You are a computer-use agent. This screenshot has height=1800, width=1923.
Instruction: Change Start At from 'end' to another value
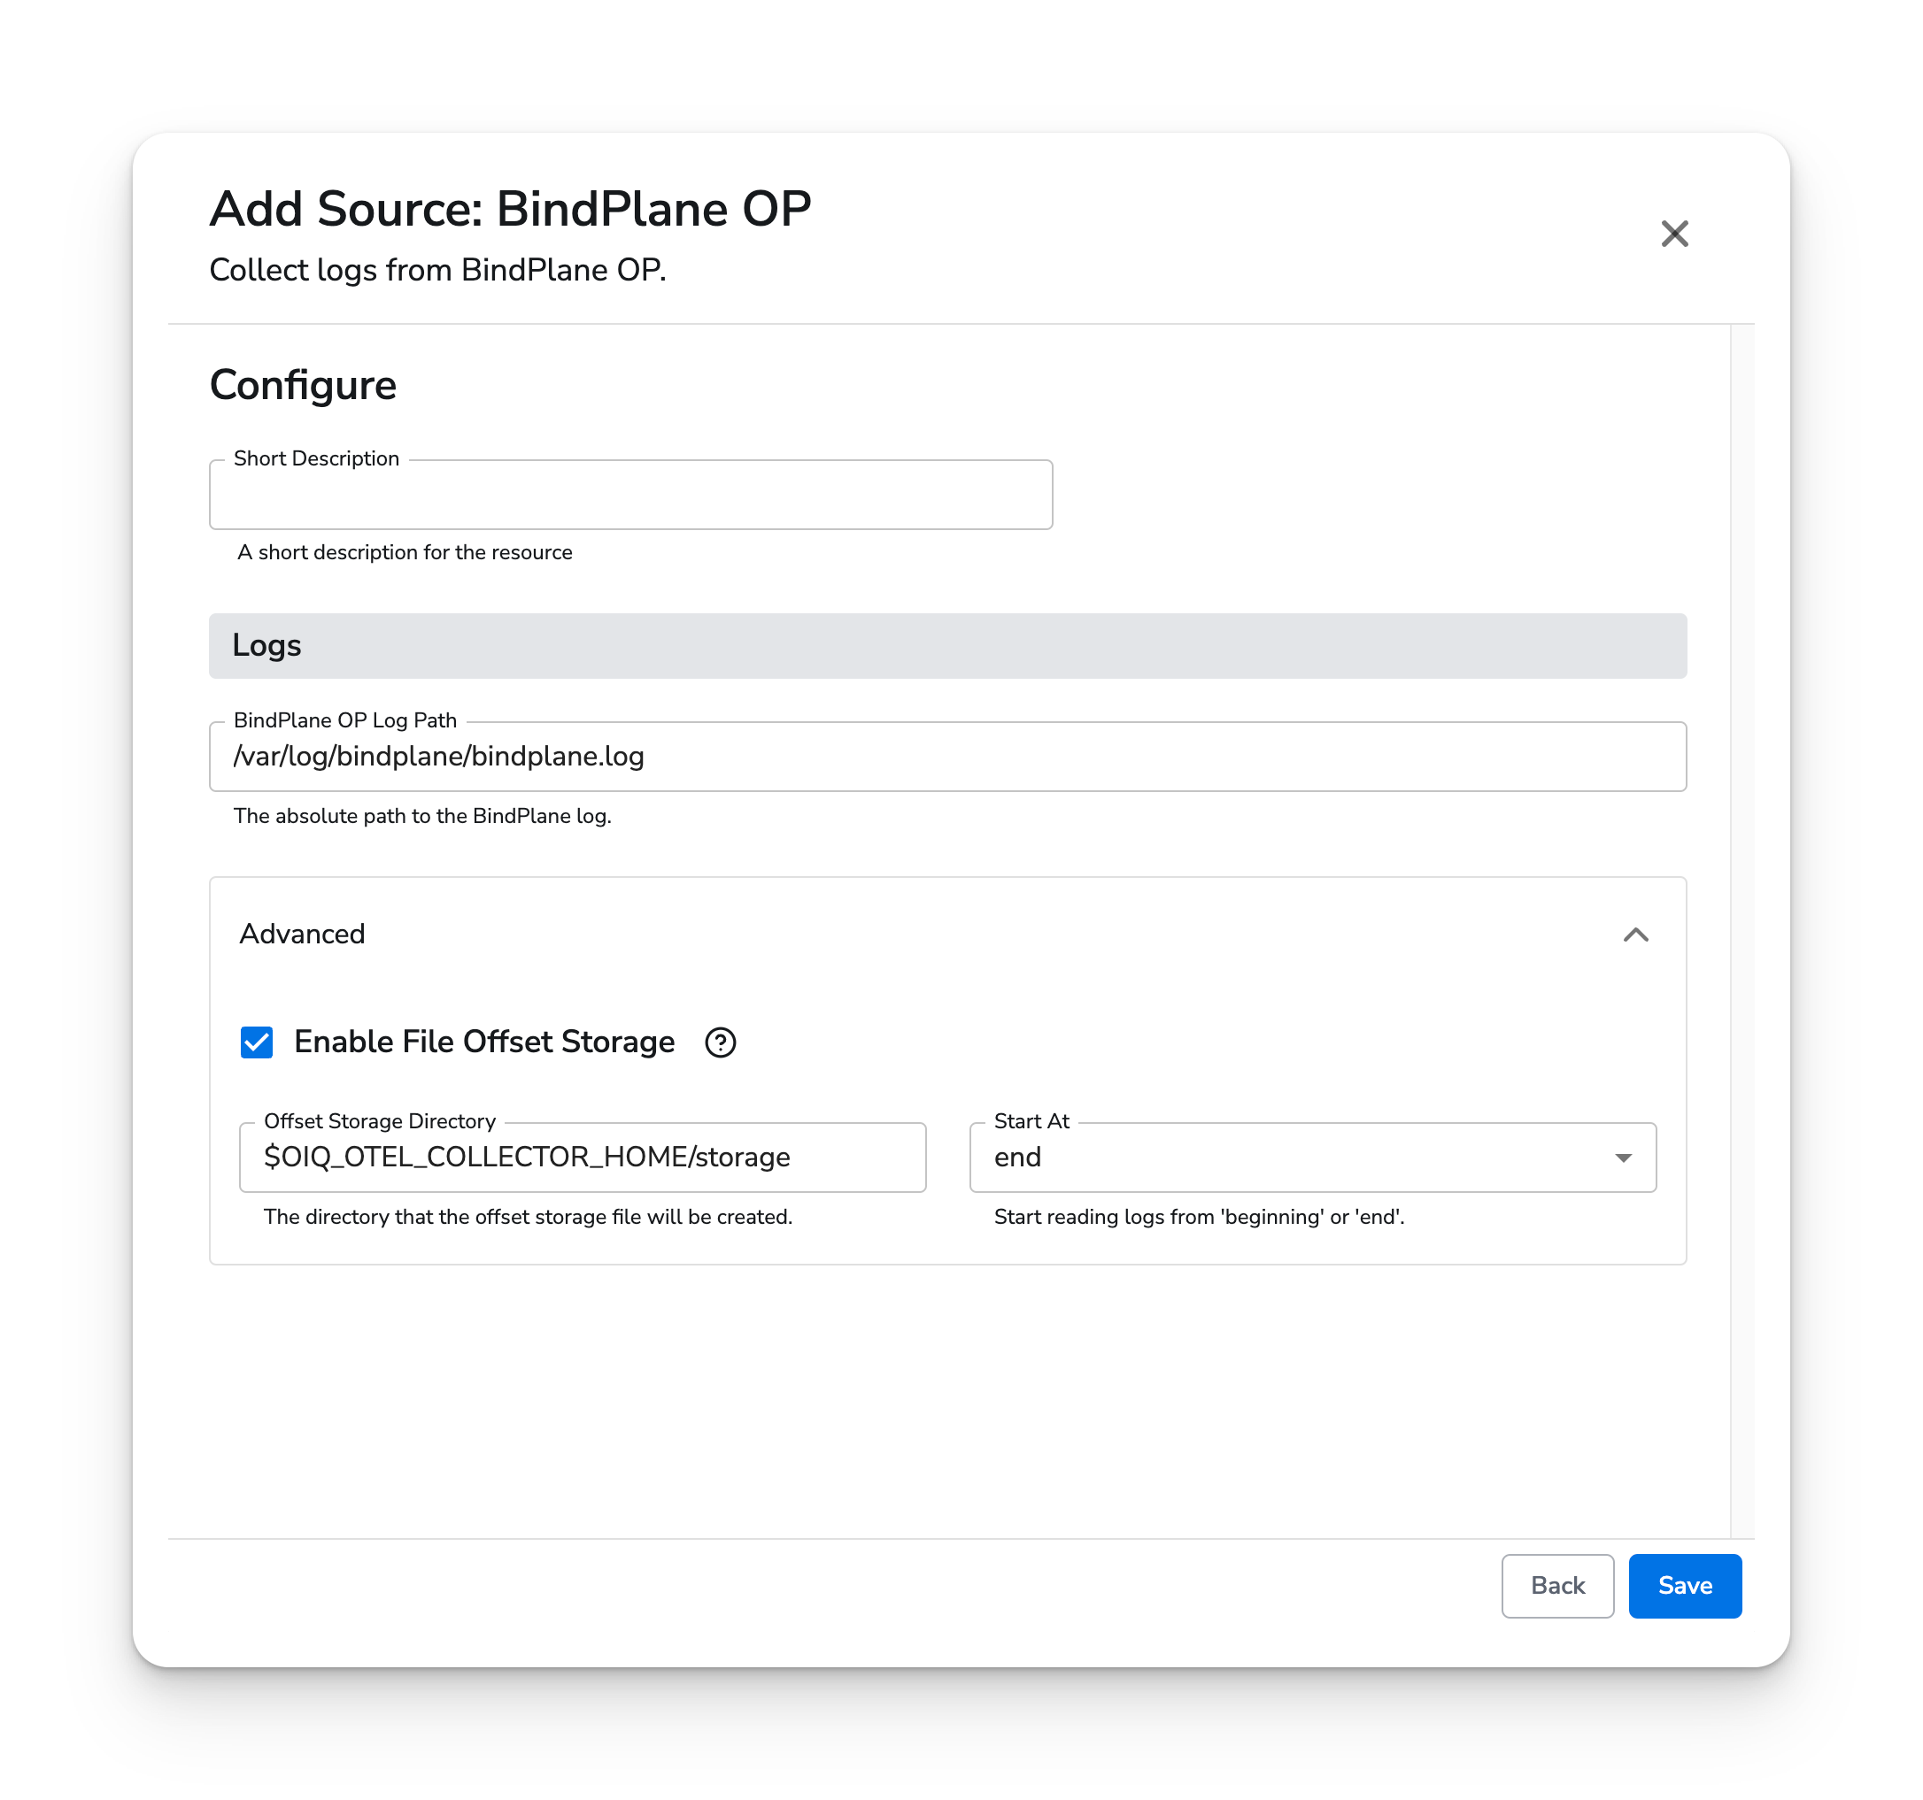point(1310,1158)
